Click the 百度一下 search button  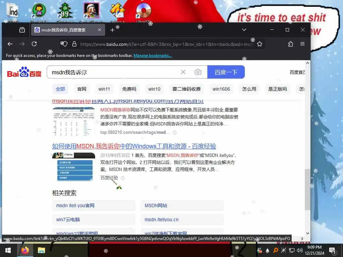(226, 72)
